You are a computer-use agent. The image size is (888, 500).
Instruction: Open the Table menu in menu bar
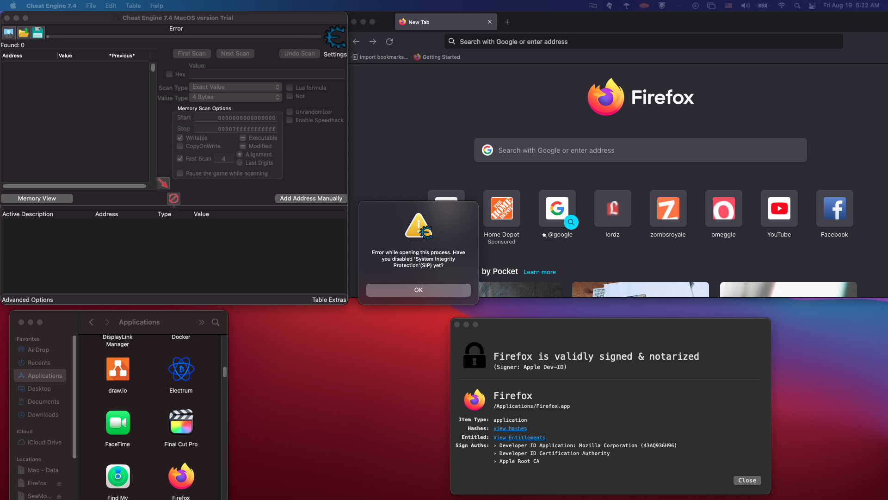pos(133,6)
